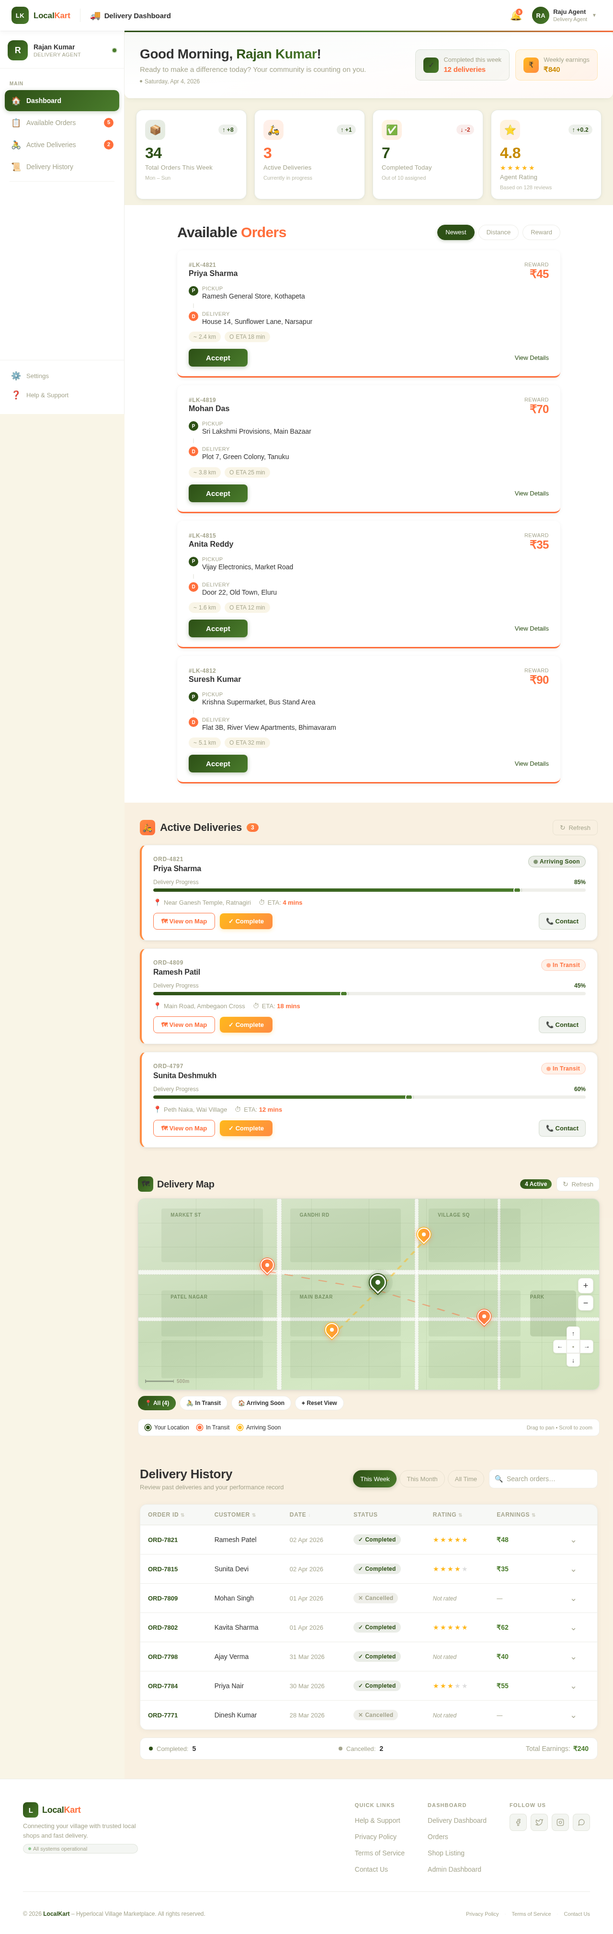The height and width of the screenshot is (1934, 613).
Task: Show history for This Week
Action: [x=375, y=1479]
